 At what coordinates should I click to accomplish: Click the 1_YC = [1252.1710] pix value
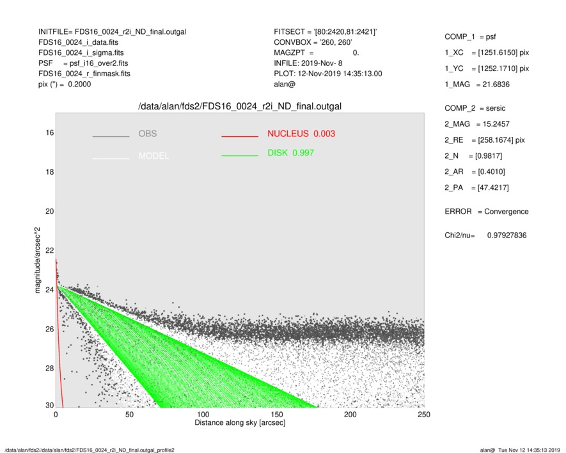pos(487,68)
